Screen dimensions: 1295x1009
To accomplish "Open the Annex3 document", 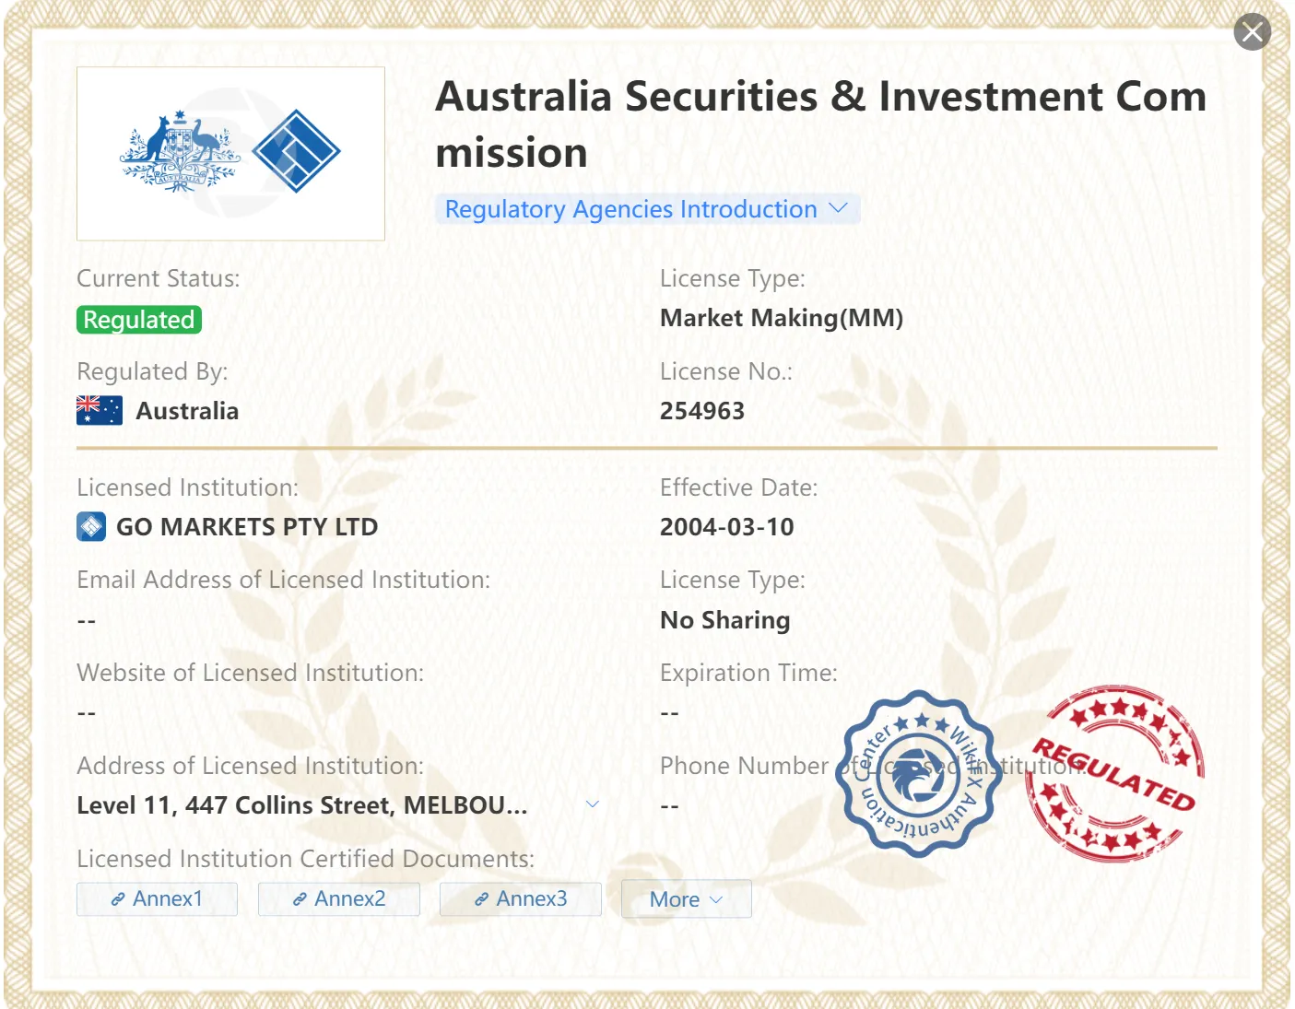I will [521, 898].
